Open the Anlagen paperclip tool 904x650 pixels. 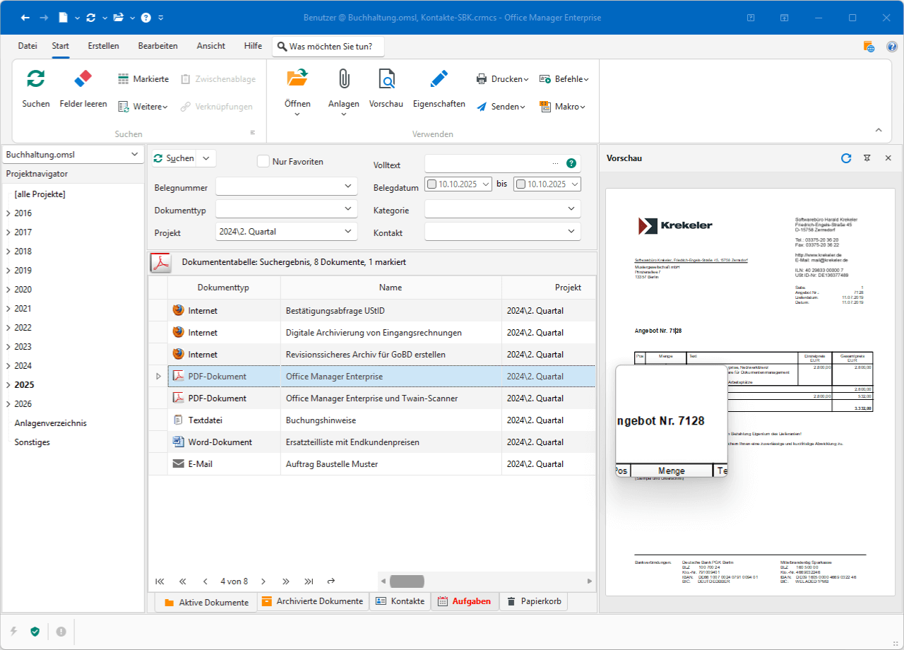pyautogui.click(x=344, y=78)
